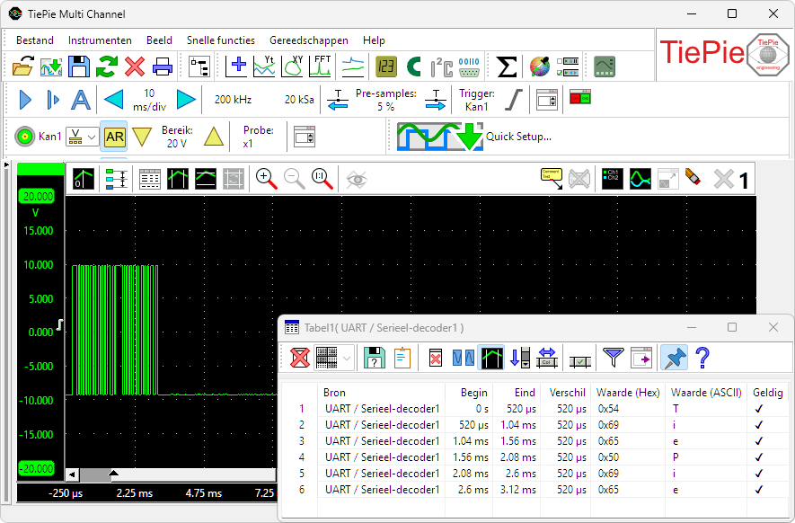
Task: Click the Geldig column header
Action: [x=768, y=393]
